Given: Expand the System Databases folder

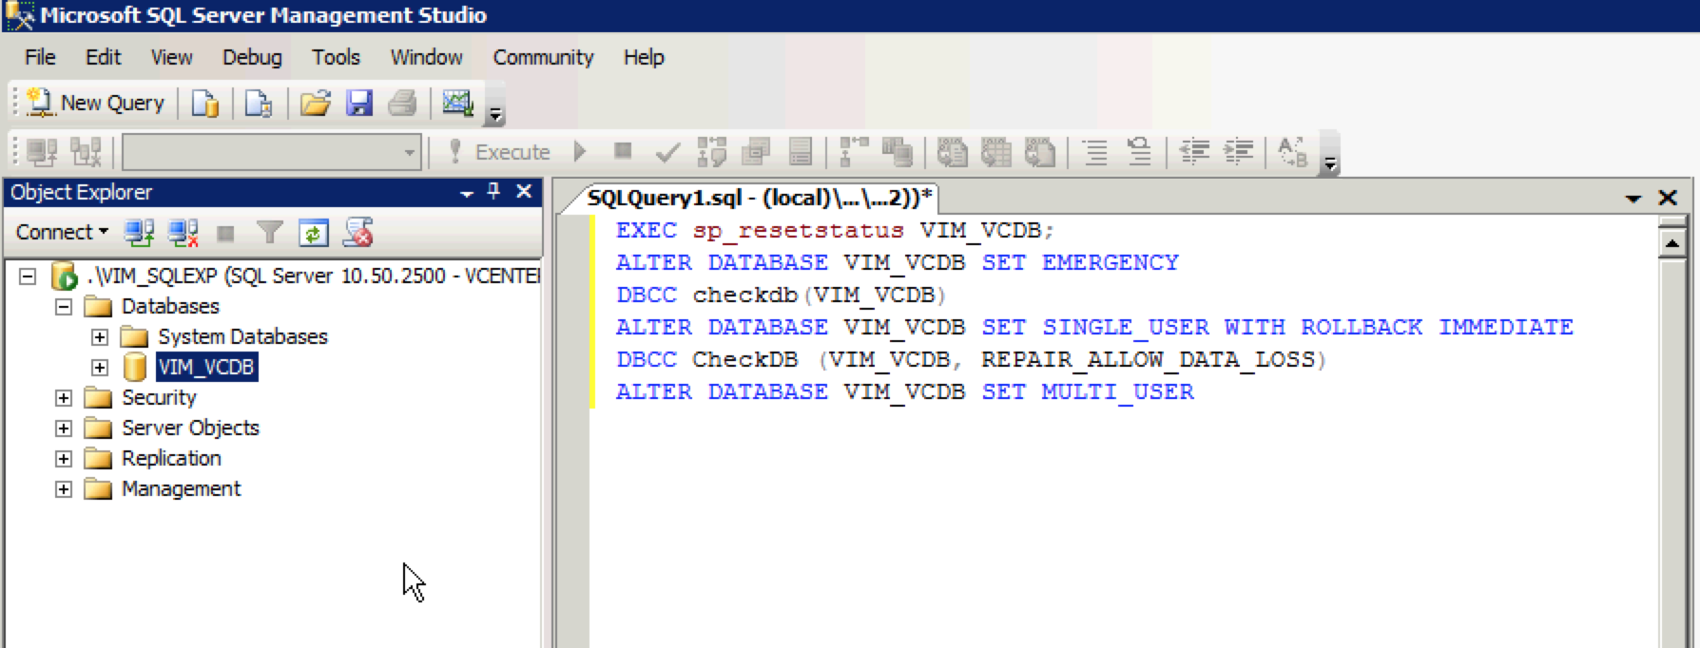Looking at the screenshot, I should [x=99, y=337].
